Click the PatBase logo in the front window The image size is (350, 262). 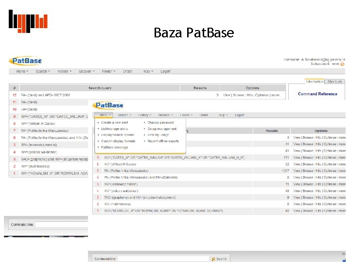[108, 105]
